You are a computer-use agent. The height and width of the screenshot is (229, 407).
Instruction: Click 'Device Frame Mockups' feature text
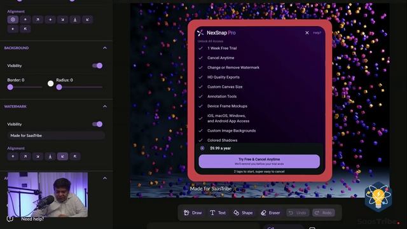(x=227, y=106)
